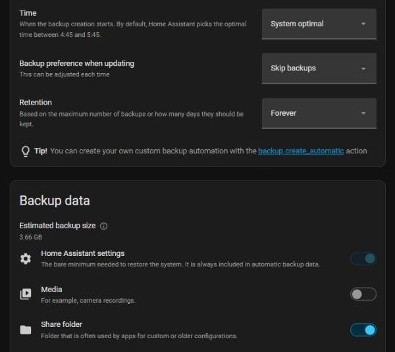Click the 'Retention' label
Viewport: 395px width, 352px height.
[36, 103]
